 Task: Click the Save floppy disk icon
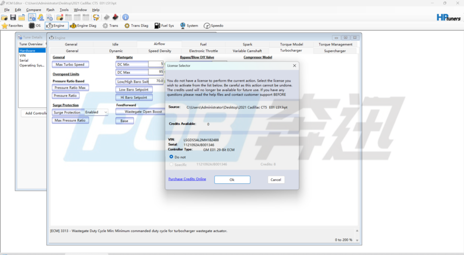13,17
